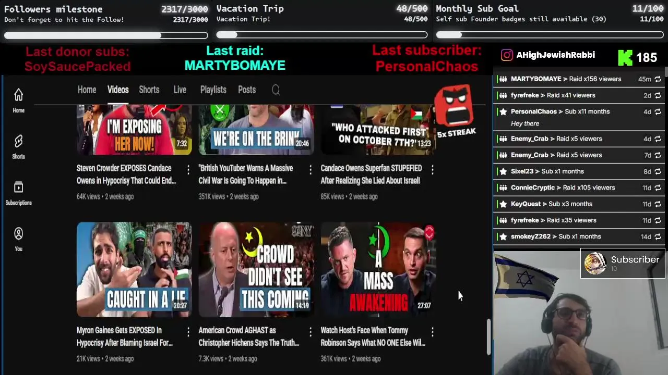
Task: Replay the MARTYBOMAYE raid alert
Action: (658, 79)
